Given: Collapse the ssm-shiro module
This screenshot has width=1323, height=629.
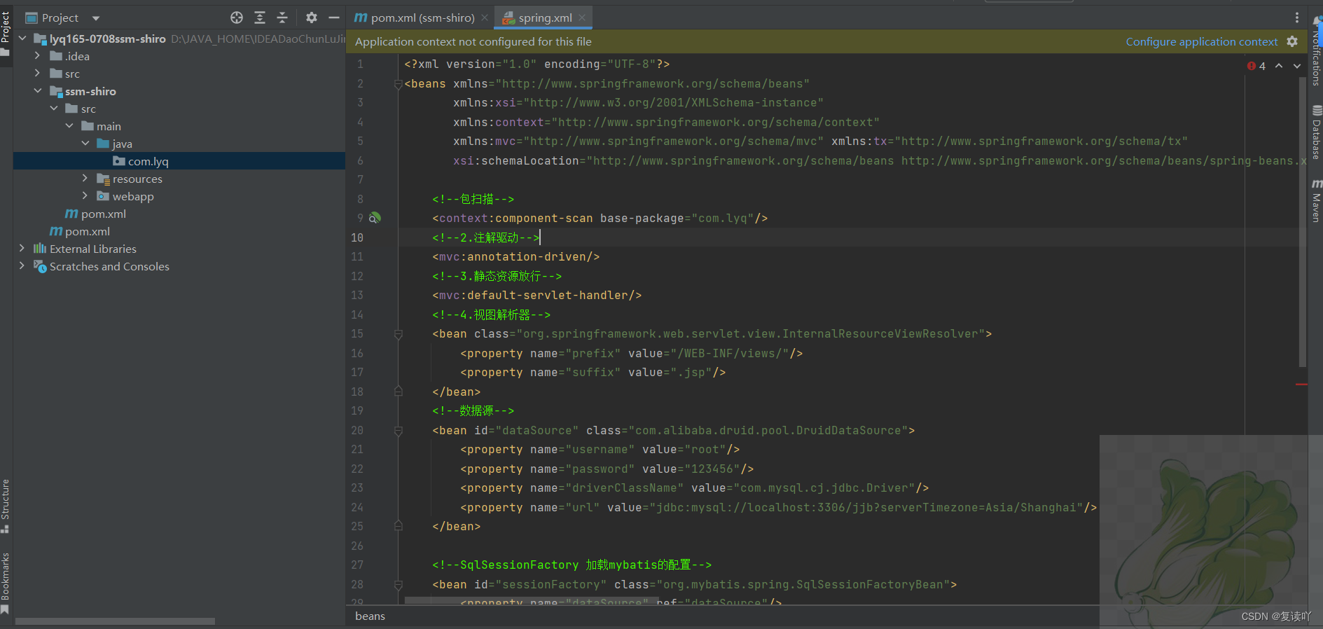Looking at the screenshot, I should tap(38, 91).
